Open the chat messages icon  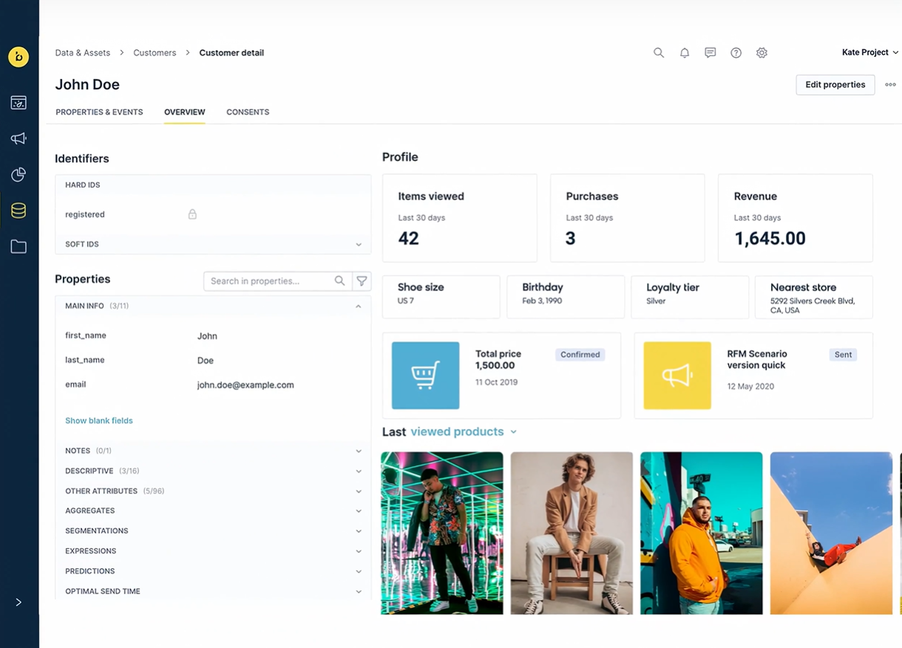coord(711,53)
